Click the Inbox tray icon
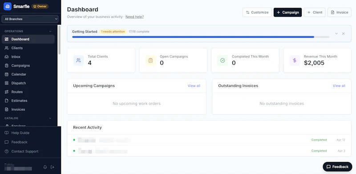The image size is (356, 174). click(7, 57)
